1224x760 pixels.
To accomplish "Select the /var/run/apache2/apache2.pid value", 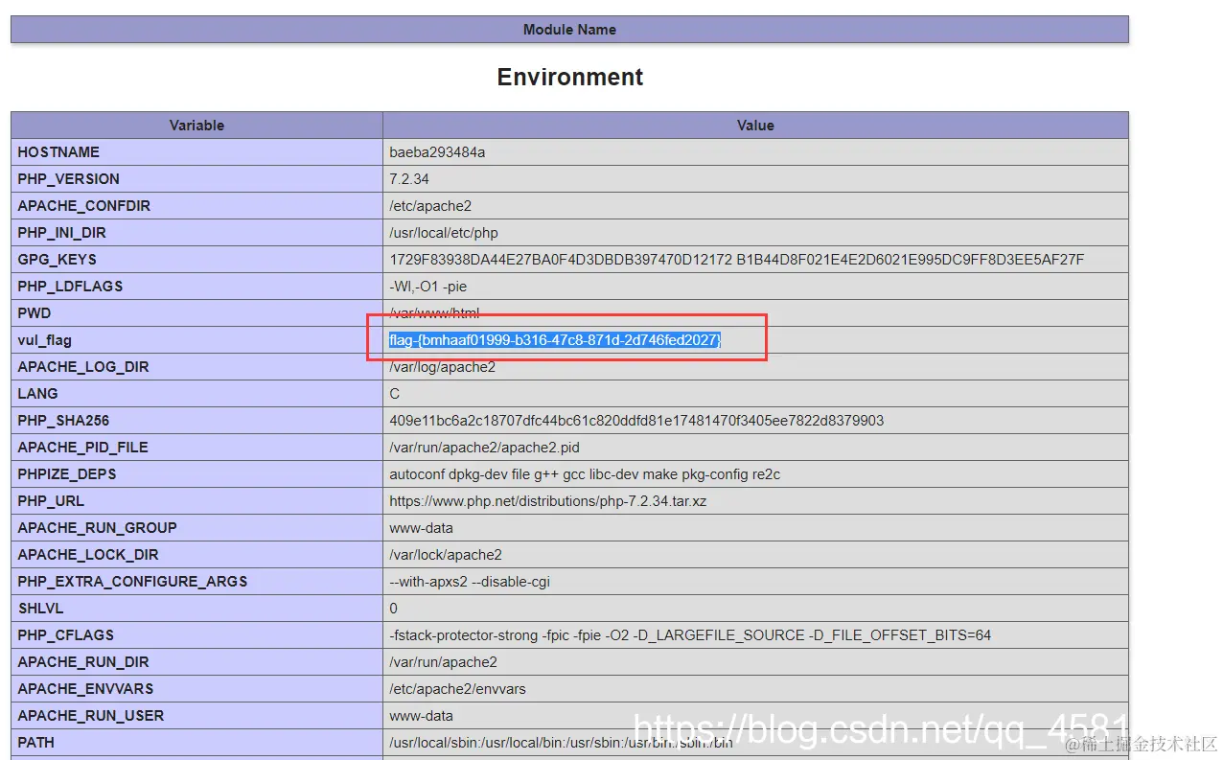I will pos(484,448).
